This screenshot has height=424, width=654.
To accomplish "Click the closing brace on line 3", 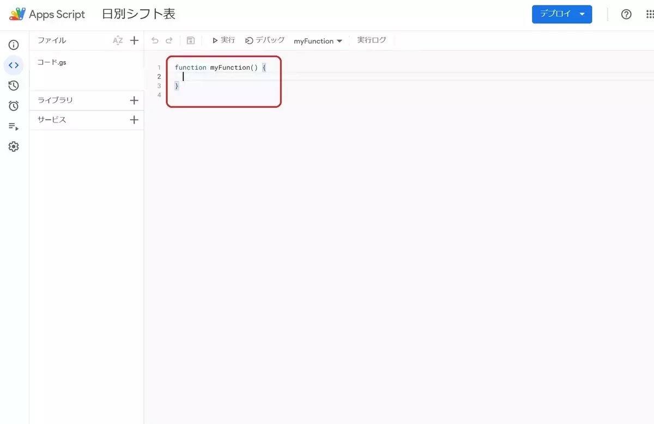I will (177, 86).
